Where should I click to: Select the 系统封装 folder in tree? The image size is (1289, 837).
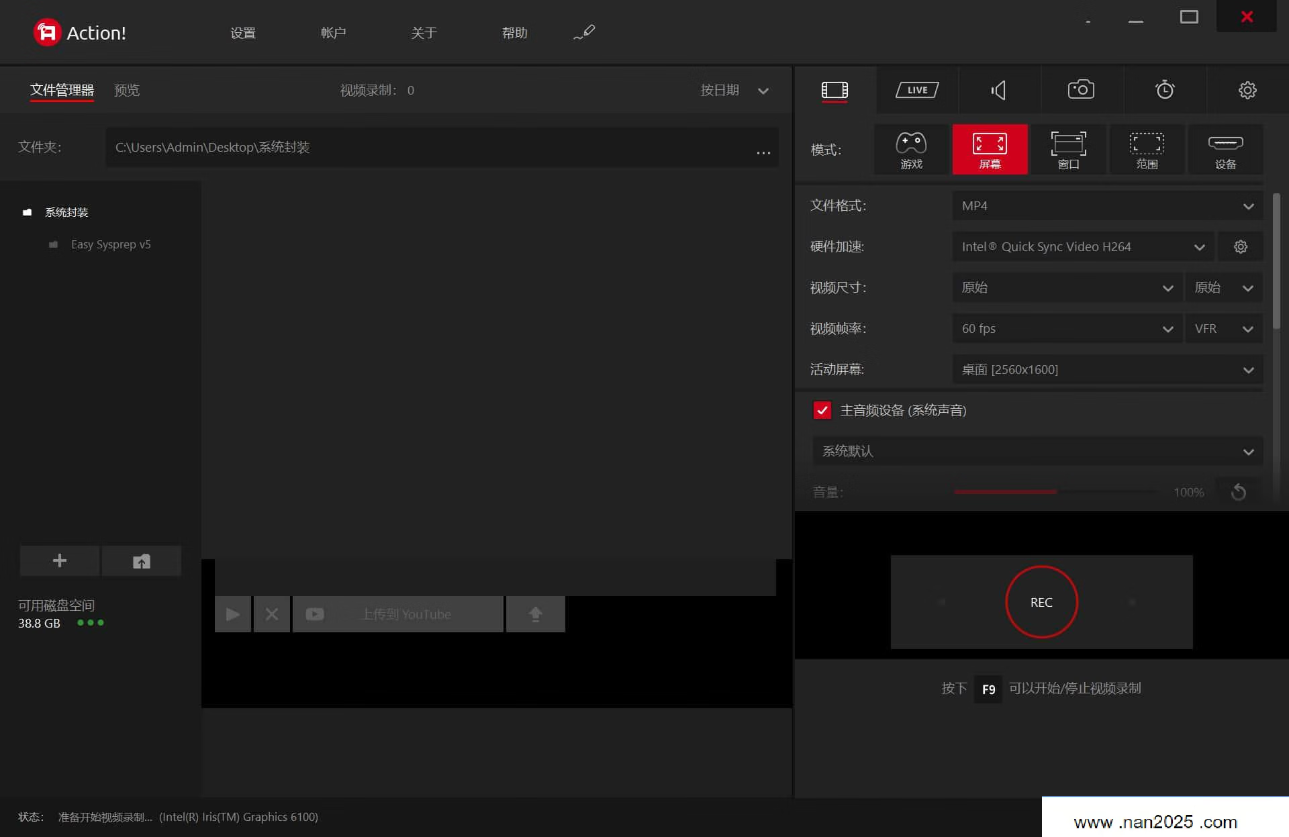[66, 212]
